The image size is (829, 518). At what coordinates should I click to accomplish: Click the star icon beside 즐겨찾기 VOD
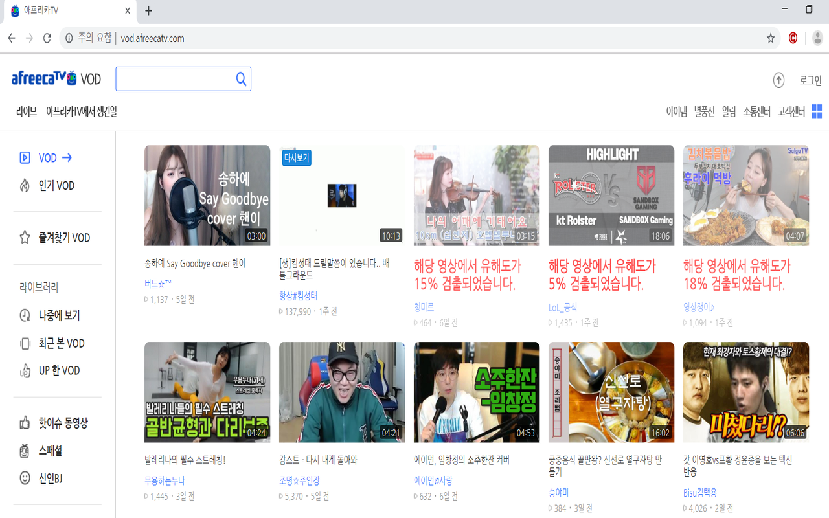[x=25, y=238]
